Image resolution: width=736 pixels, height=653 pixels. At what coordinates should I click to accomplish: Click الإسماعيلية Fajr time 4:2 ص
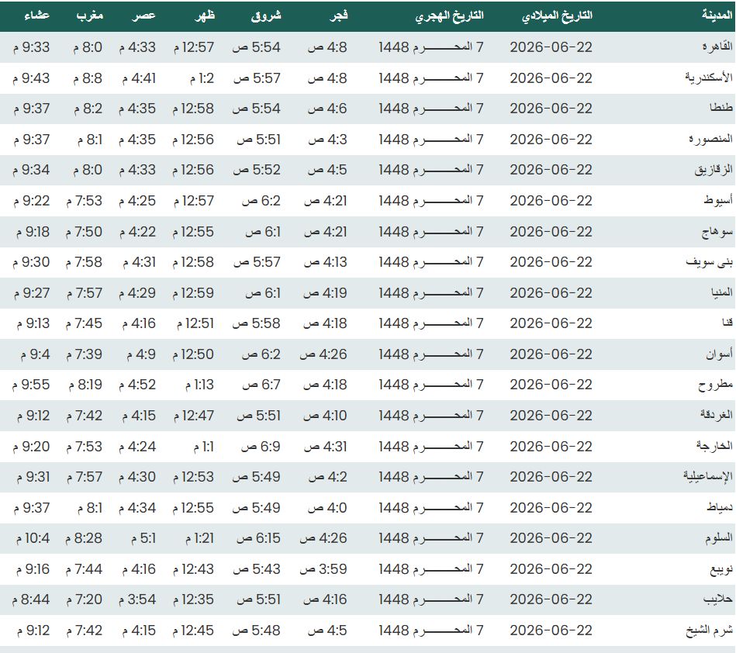[327, 477]
